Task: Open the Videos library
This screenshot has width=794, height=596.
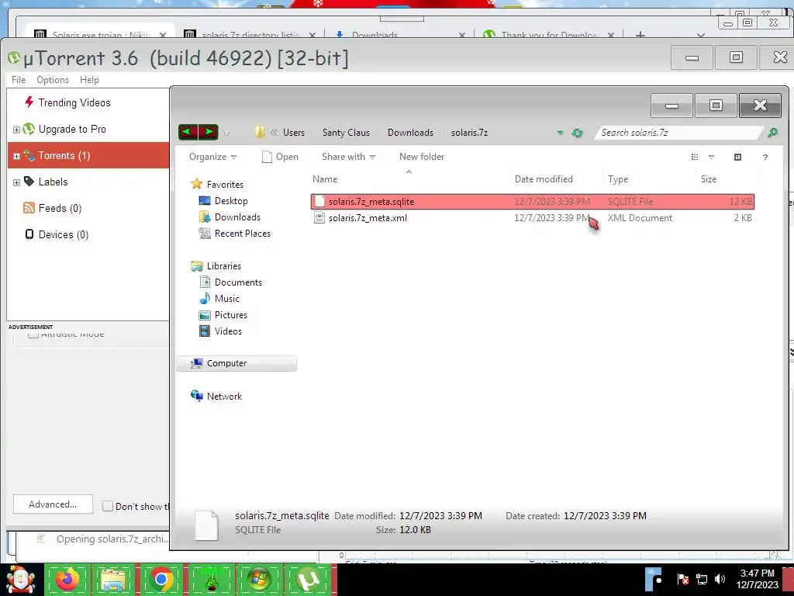Action: click(x=228, y=331)
